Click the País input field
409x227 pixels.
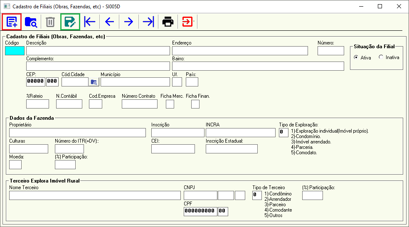point(192,82)
